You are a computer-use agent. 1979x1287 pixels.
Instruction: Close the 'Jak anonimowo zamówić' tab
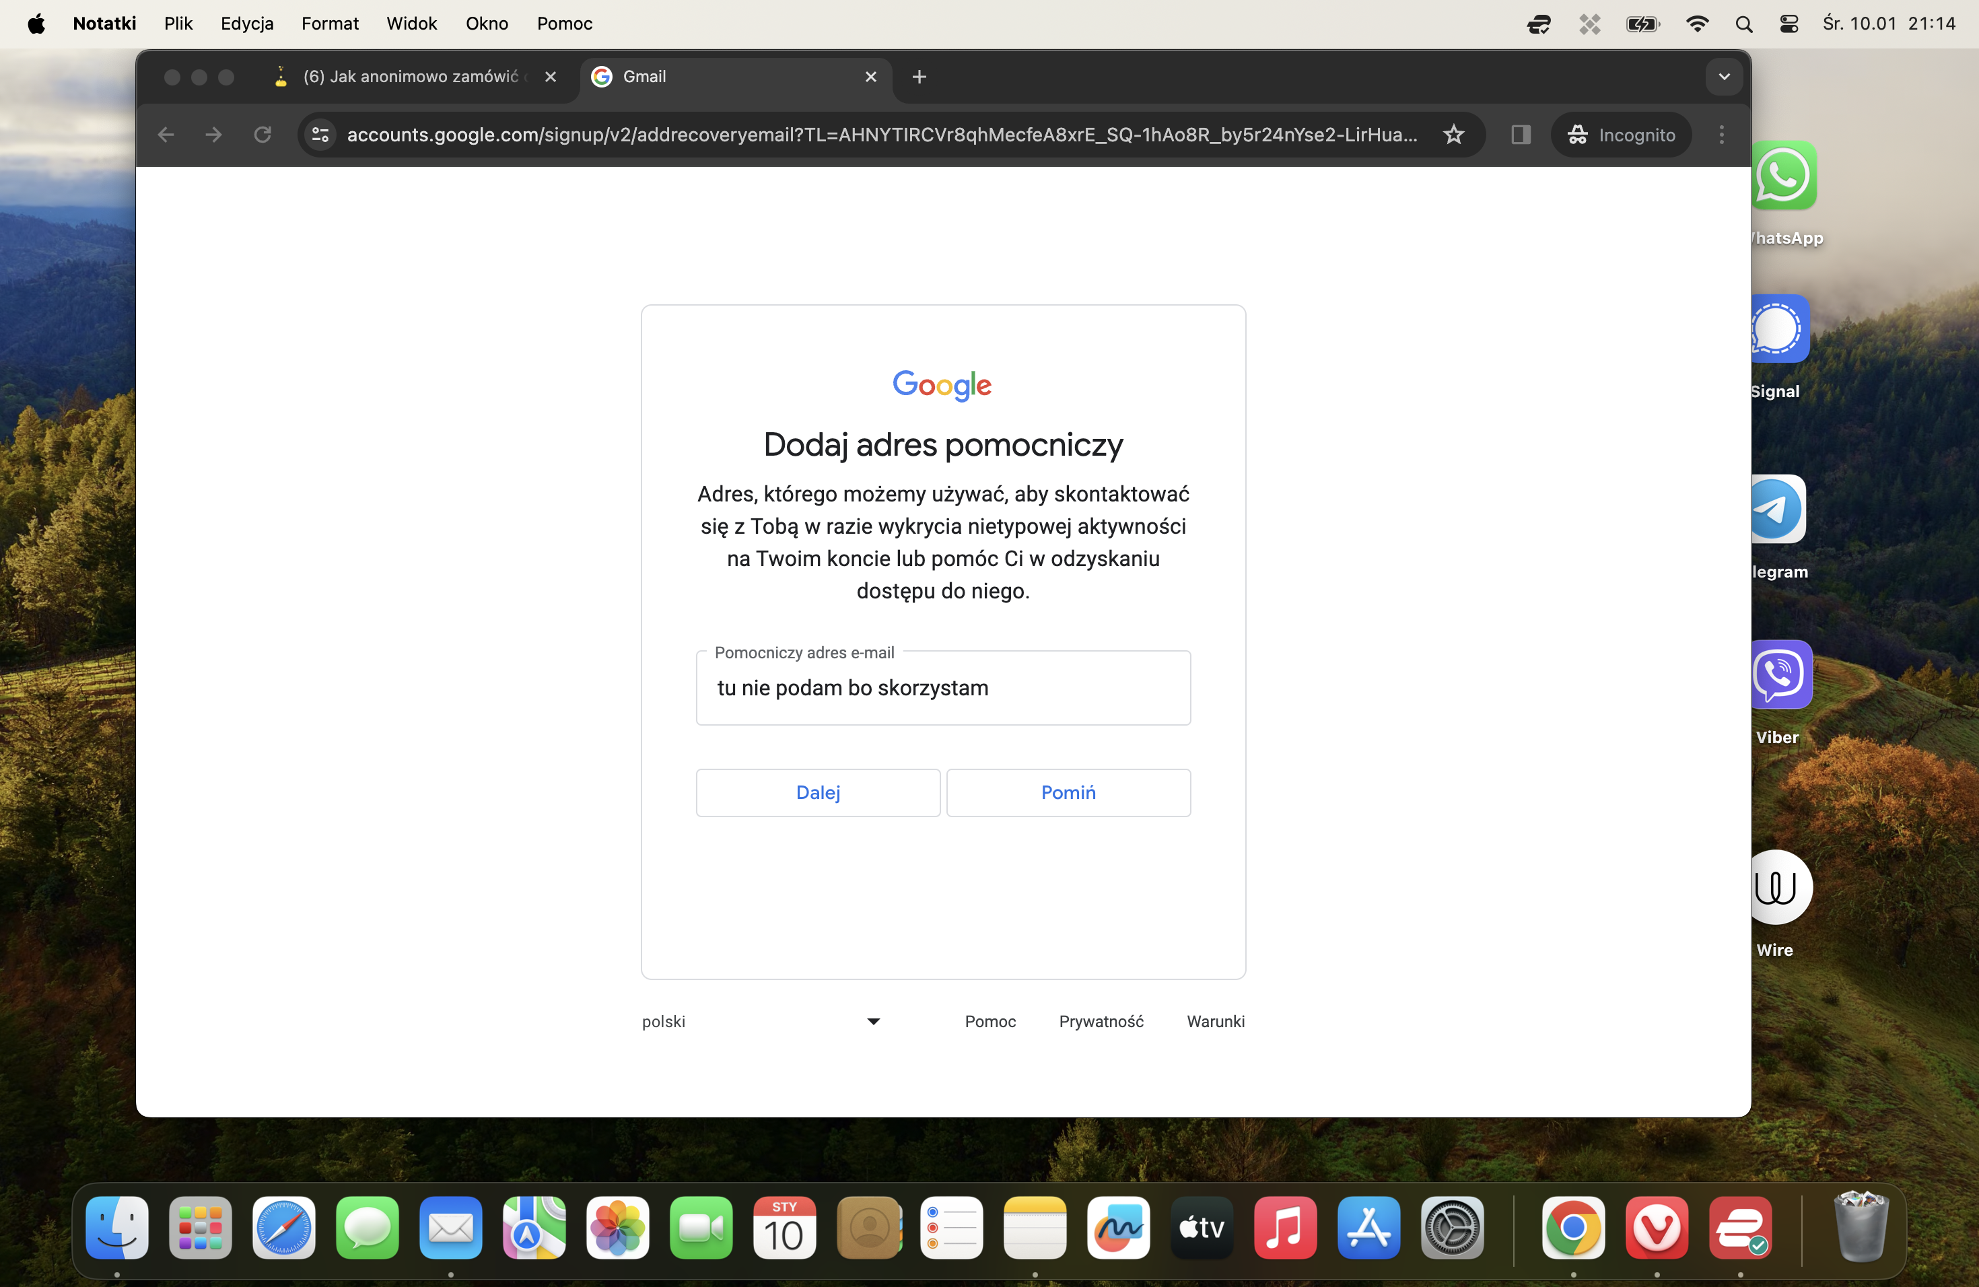point(550,77)
